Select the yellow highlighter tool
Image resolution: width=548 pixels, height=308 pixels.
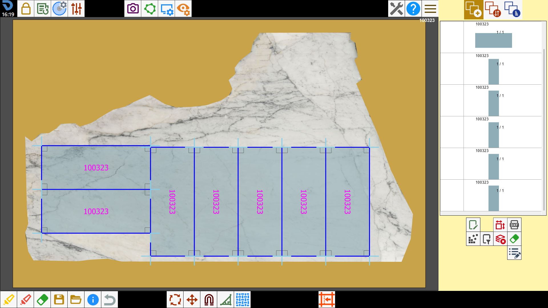(9, 299)
